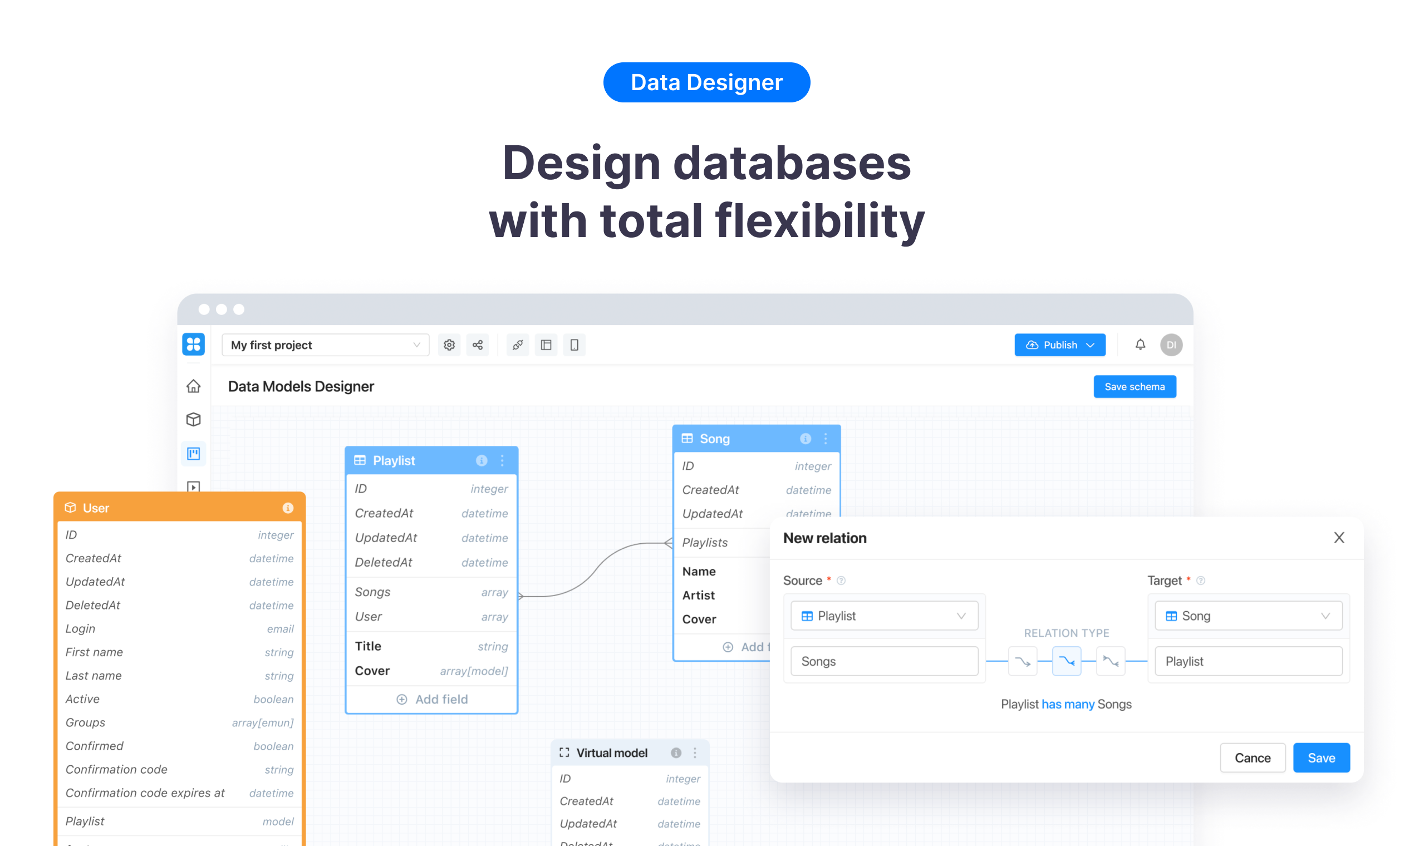Publish the project
Image resolution: width=1414 pixels, height=846 pixels.
point(1059,345)
